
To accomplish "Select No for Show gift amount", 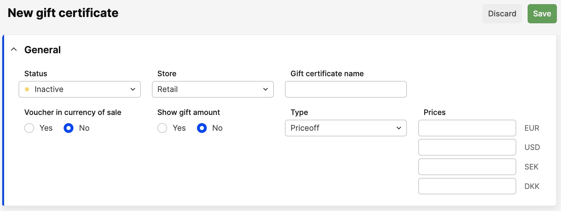I will pyautogui.click(x=202, y=128).
